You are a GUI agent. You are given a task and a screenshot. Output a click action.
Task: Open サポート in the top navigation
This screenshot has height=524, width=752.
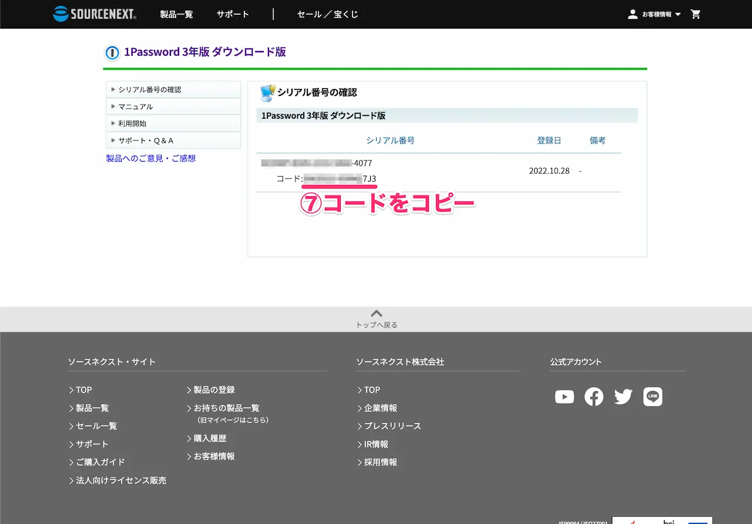click(233, 14)
